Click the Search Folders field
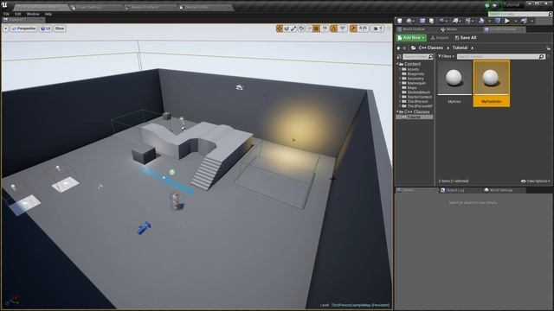The height and width of the screenshot is (311, 554). [x=418, y=57]
